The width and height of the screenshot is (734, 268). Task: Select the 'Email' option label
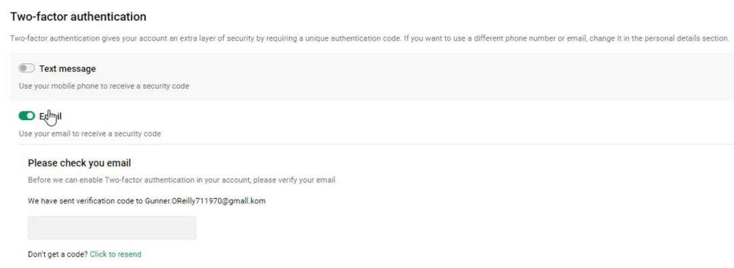tap(51, 116)
